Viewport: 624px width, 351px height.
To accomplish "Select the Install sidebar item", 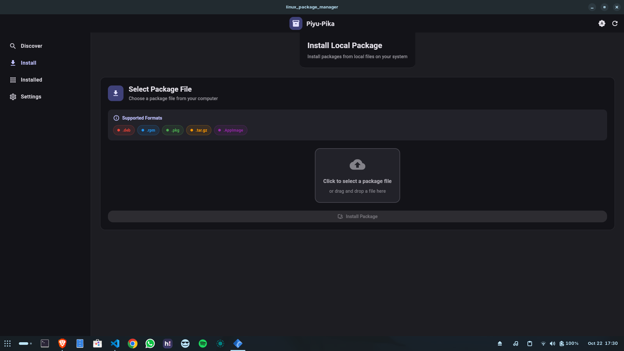I will pyautogui.click(x=28, y=63).
